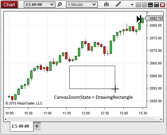Select the ES ##-## chart tab
The image size is (167, 135).
pyautogui.click(x=22, y=126)
